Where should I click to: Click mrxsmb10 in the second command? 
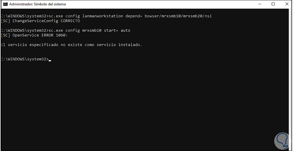(x=93, y=30)
